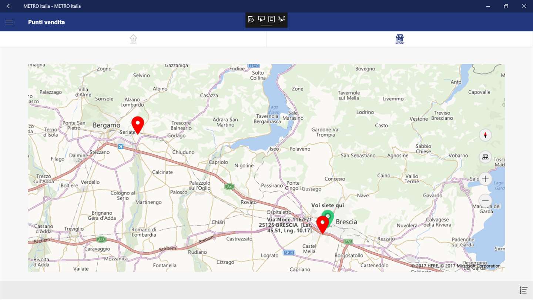This screenshot has height=300, width=533.
Task: Click the A35 highway shield on map
Action: point(101,240)
